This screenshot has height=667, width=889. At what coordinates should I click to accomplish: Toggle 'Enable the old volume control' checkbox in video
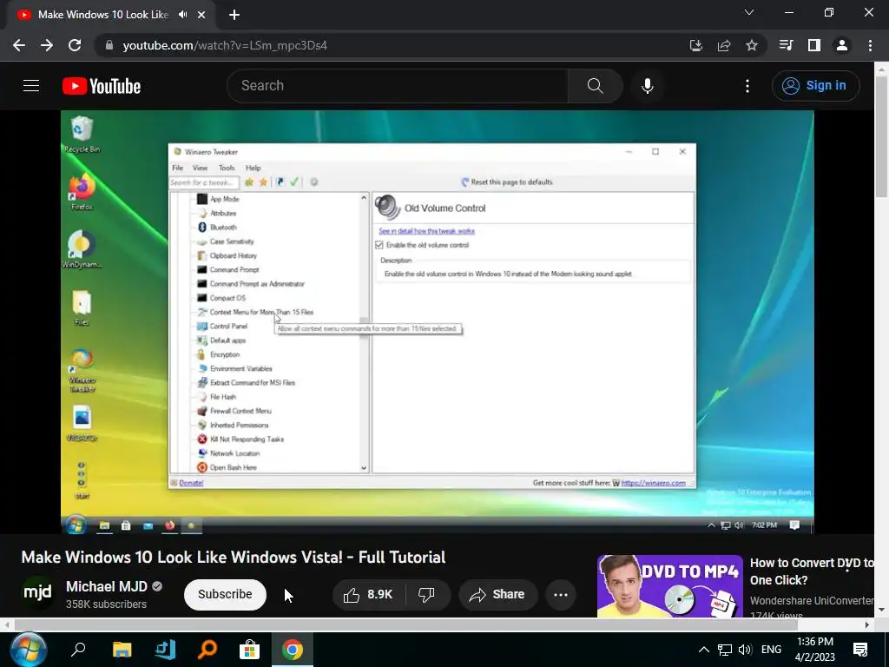tap(379, 245)
